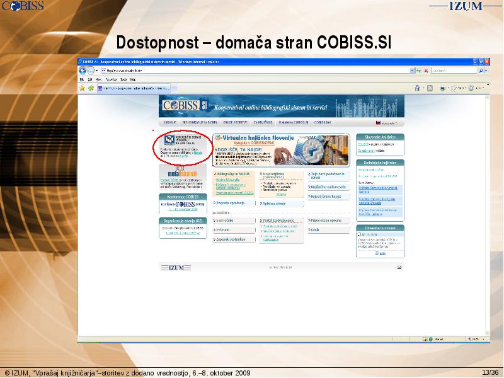Select the COBISS.SI browser tab
The width and height of the screenshot is (504, 378).
(134, 88)
